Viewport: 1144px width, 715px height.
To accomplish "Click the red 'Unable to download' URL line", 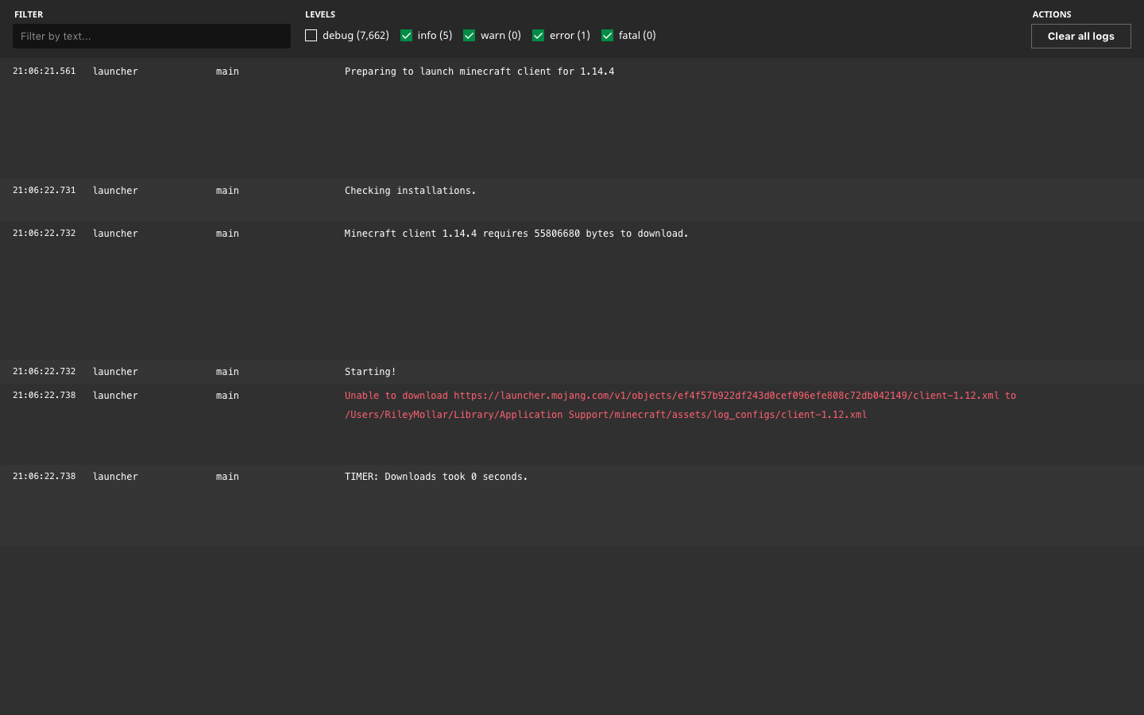I will click(x=680, y=396).
